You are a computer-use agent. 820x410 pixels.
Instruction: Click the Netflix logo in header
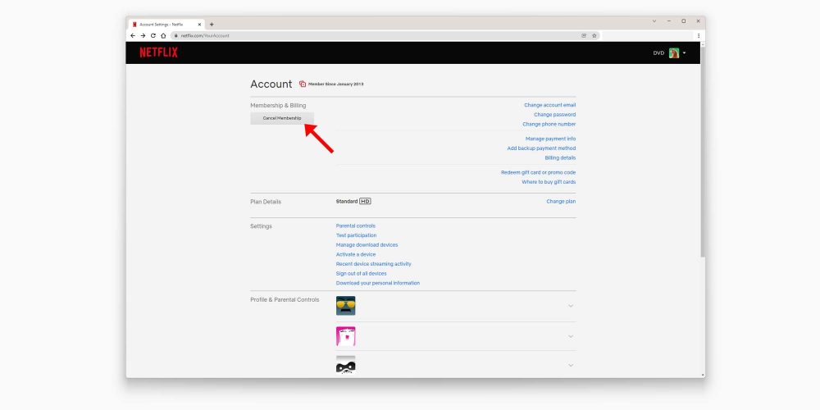pyautogui.click(x=158, y=52)
